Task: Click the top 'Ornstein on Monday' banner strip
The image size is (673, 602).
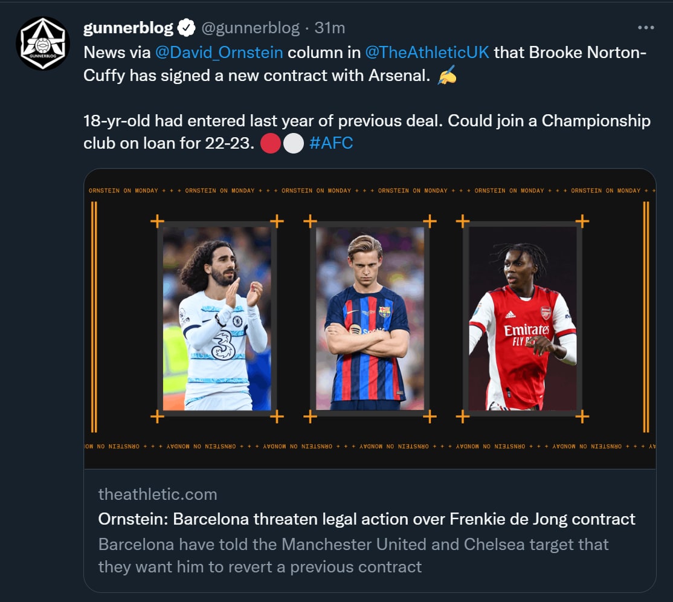Action: click(369, 190)
